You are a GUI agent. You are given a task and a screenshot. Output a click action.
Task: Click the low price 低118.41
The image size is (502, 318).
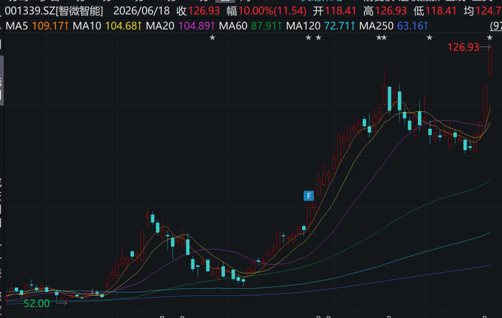coord(435,11)
